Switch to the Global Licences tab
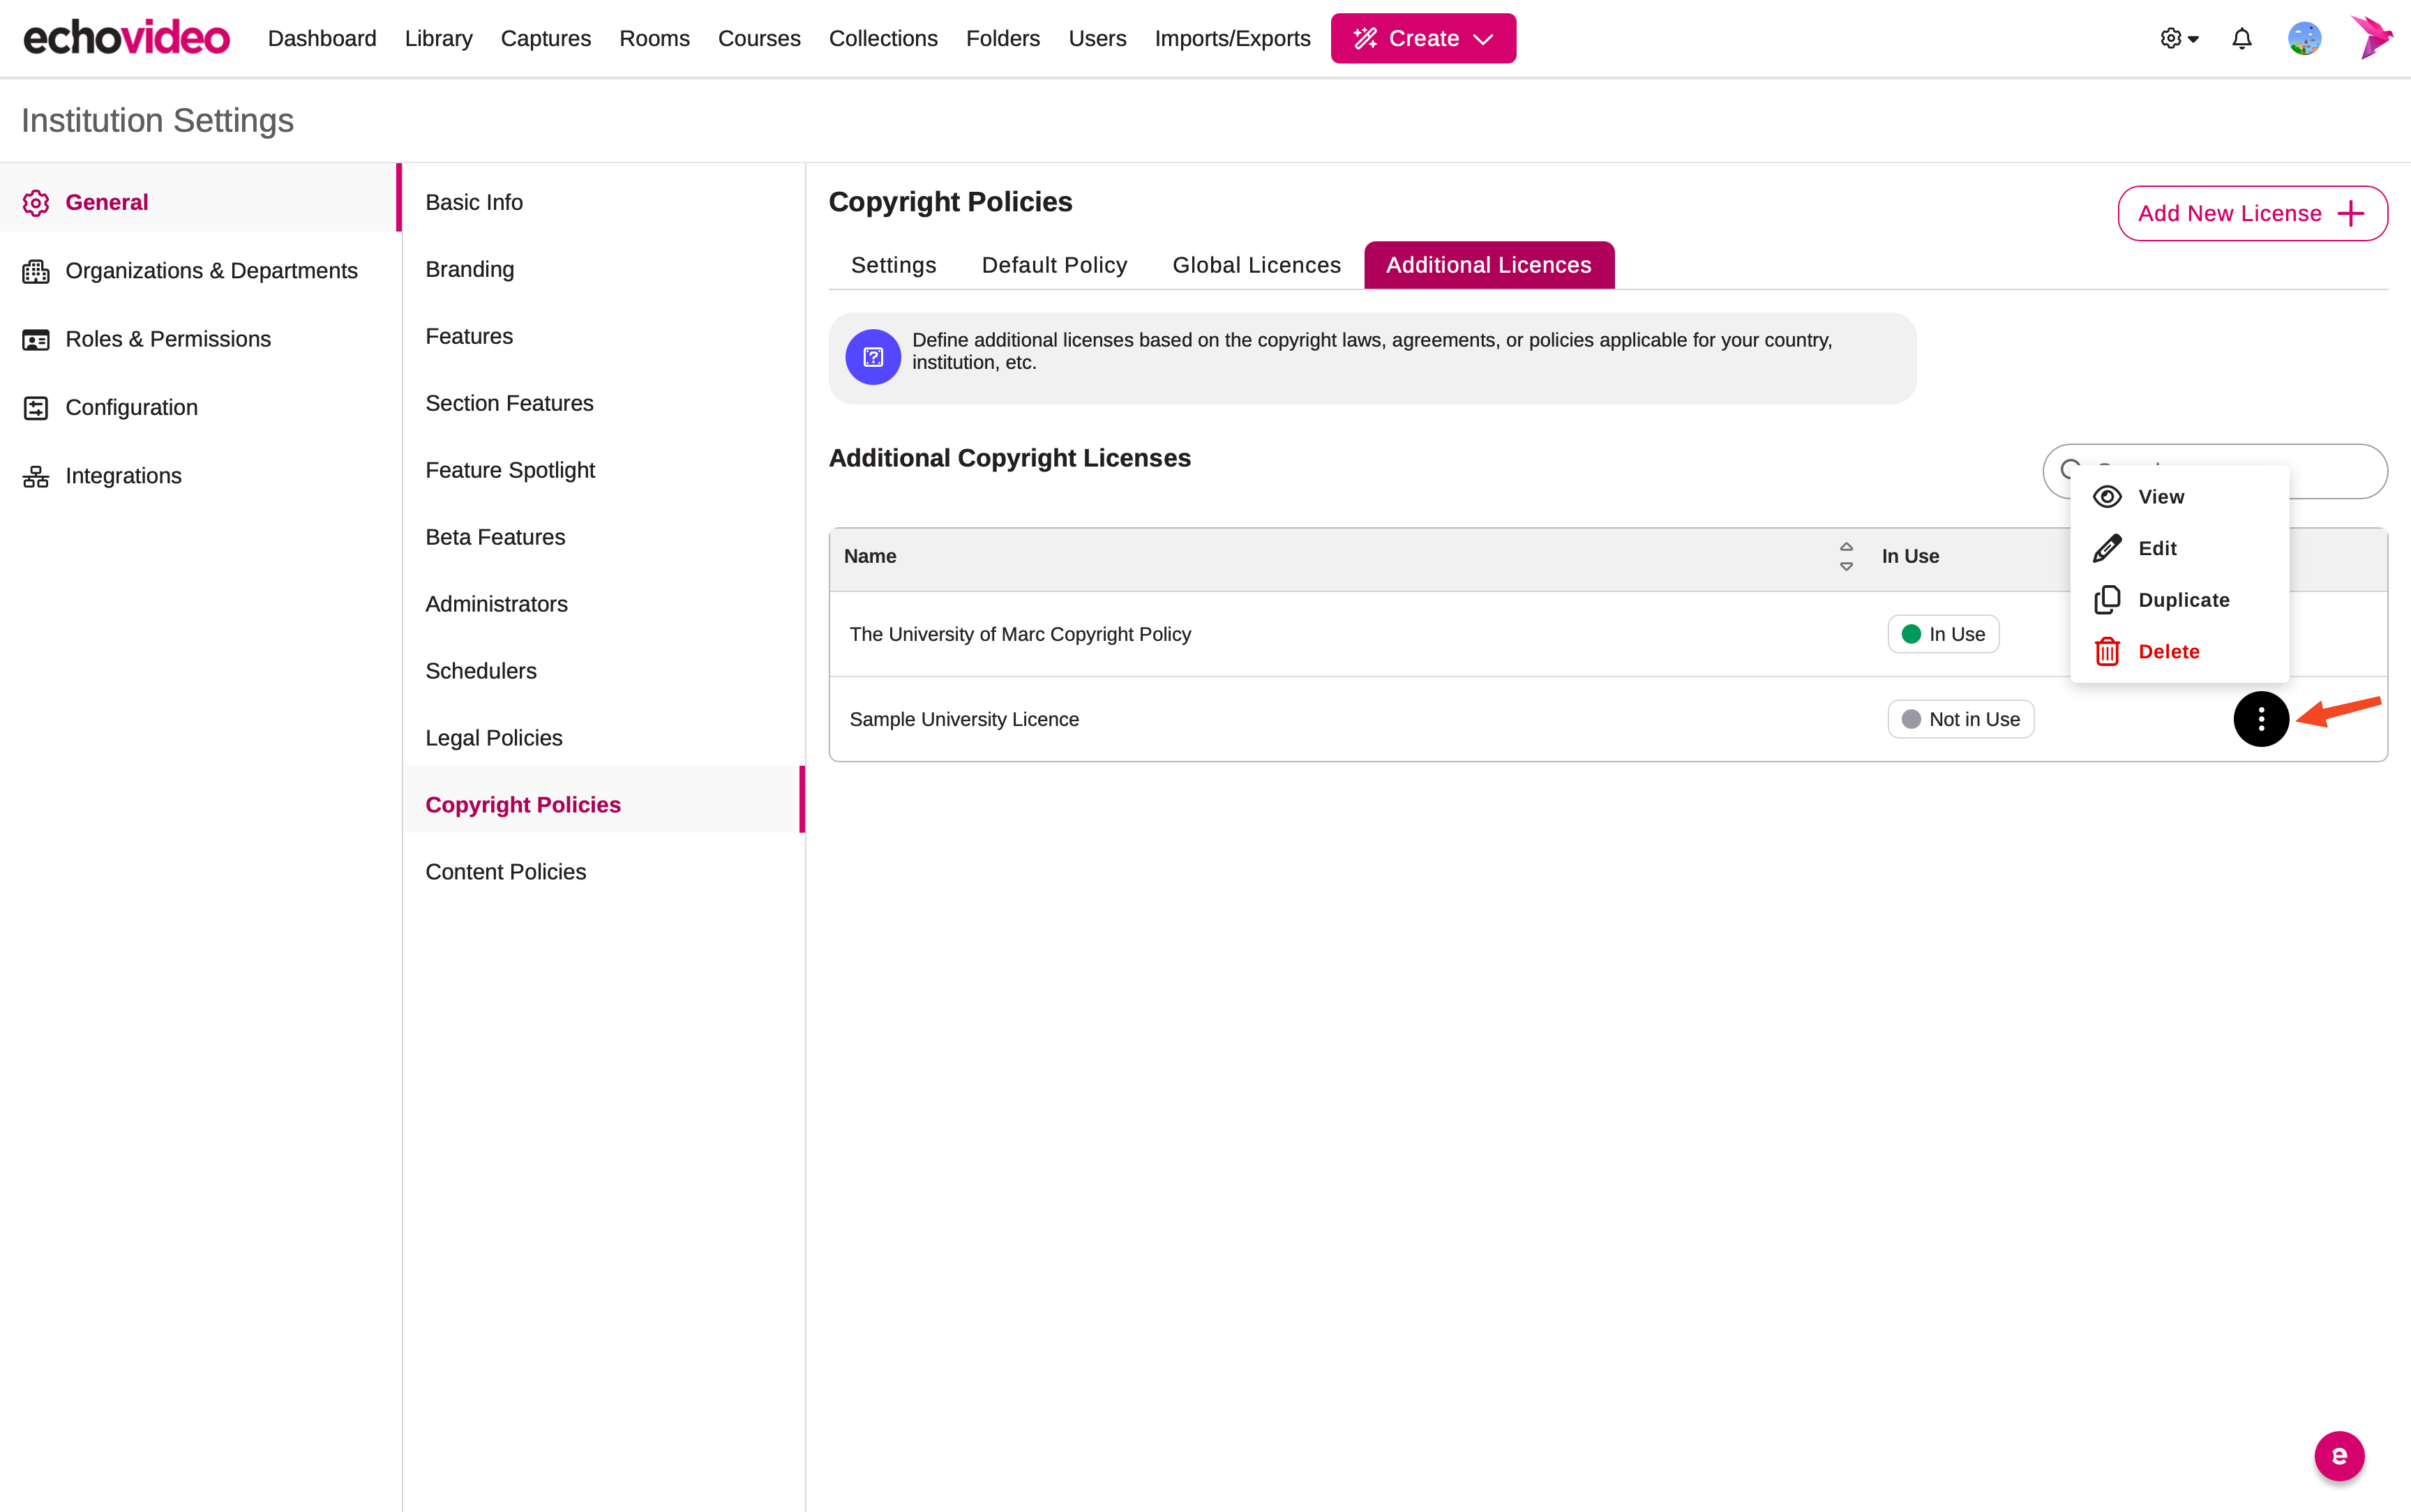The width and height of the screenshot is (2411, 1512). 1256,265
